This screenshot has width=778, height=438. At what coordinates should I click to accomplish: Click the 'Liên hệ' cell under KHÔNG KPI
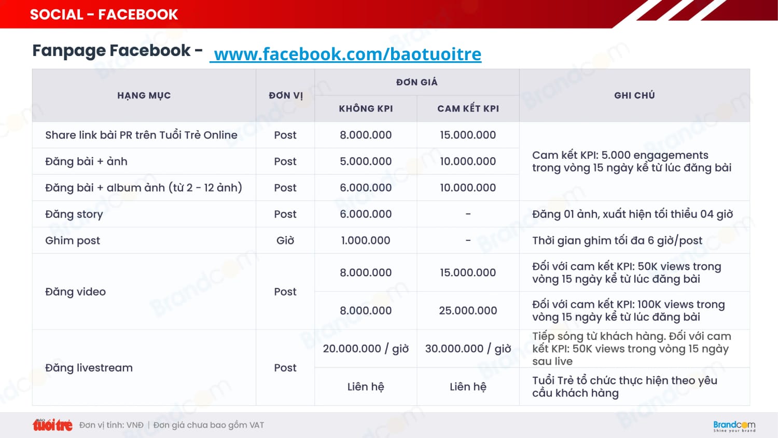point(366,386)
